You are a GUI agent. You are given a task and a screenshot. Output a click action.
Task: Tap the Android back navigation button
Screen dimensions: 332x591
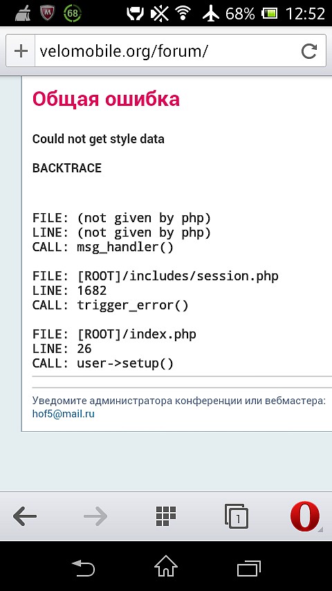[83, 568]
